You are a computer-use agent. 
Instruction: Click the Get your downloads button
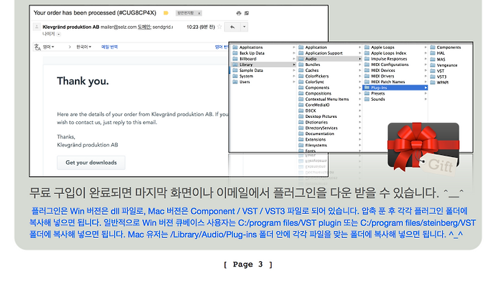91,162
